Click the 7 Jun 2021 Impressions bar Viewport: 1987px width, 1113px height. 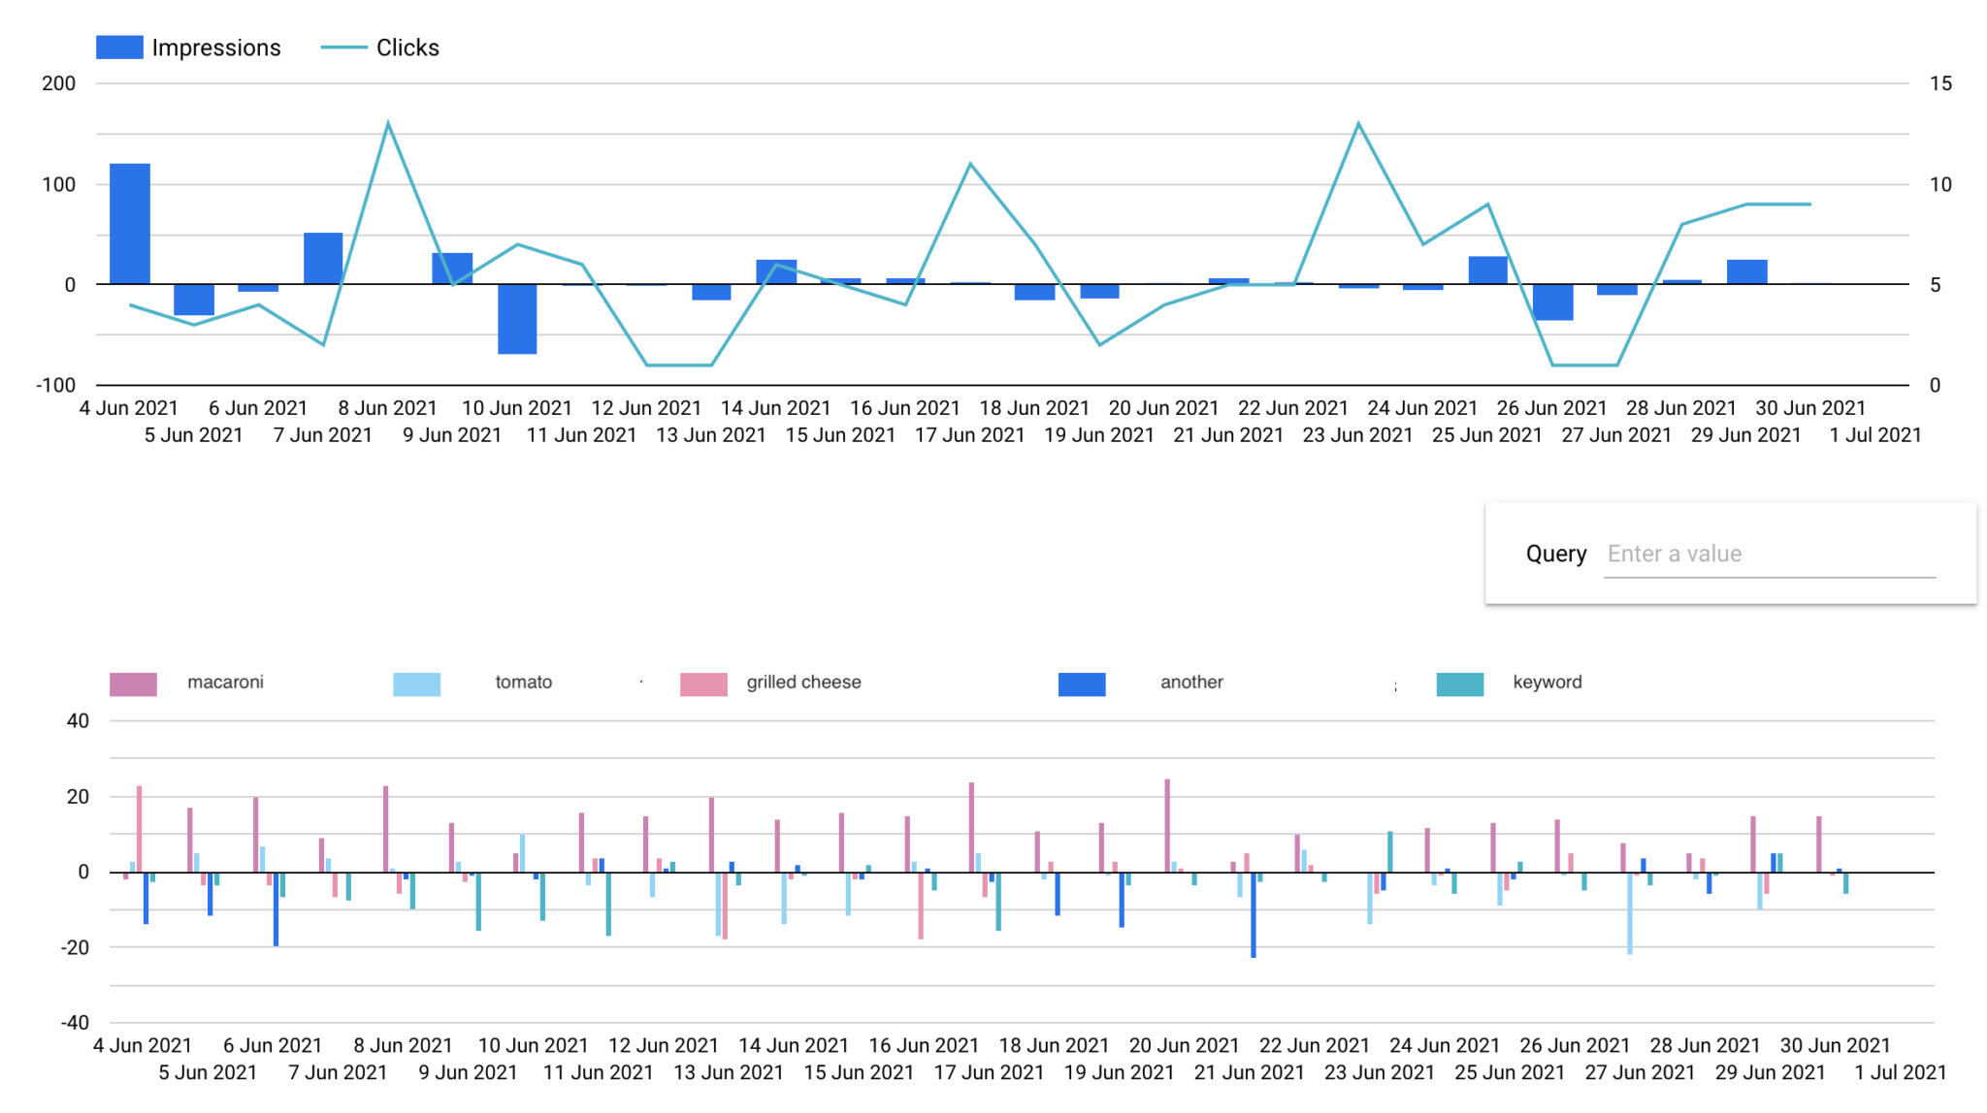coord(323,258)
